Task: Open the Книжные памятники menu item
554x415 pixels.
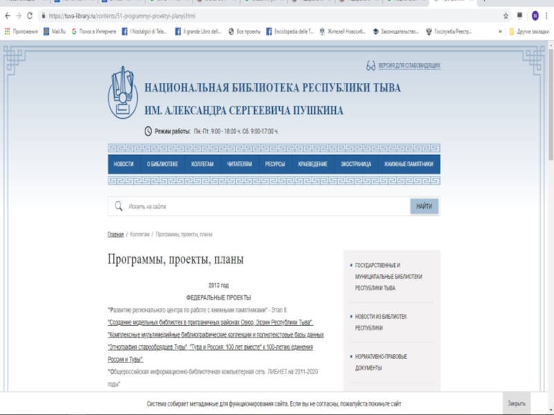Action: (x=409, y=164)
